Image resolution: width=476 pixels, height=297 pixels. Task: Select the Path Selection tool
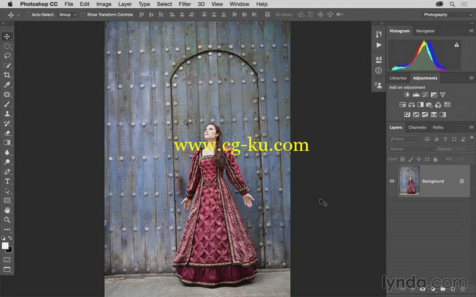(x=7, y=191)
